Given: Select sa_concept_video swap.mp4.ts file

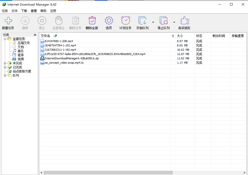Looking at the screenshot, I should click(x=64, y=63).
